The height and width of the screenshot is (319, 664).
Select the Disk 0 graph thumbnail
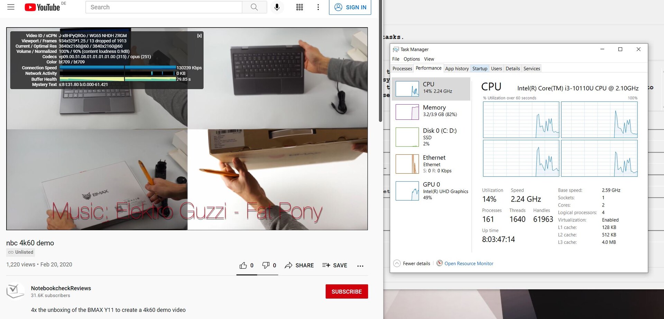click(x=407, y=137)
